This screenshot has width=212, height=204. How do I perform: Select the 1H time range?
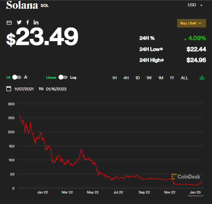[x=114, y=78]
